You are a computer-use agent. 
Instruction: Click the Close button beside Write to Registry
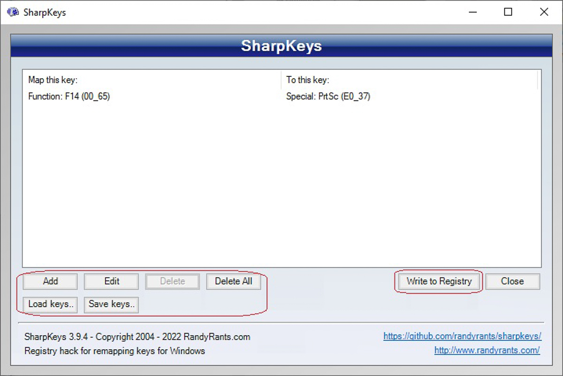512,281
